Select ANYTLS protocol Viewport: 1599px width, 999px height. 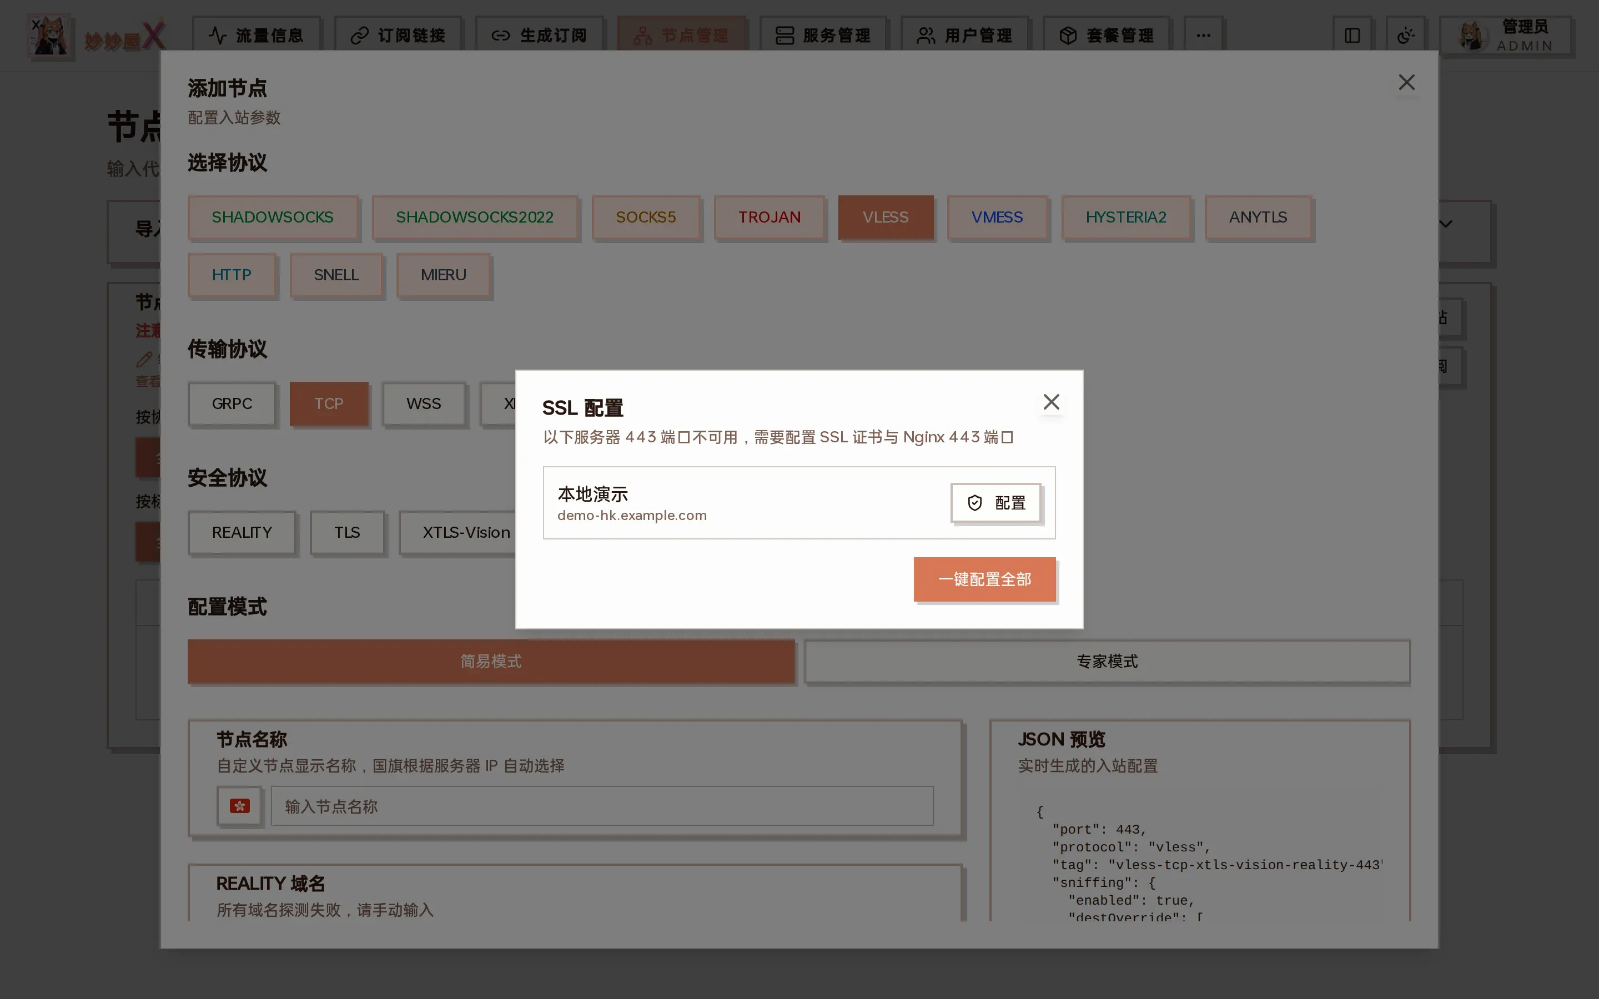click(x=1258, y=218)
